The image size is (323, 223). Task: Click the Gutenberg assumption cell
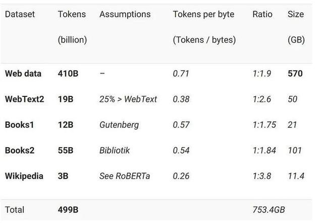(x=119, y=125)
